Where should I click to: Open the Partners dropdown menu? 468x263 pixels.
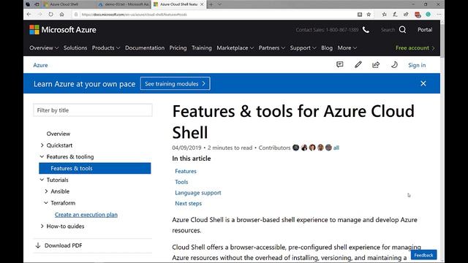tap(272, 47)
